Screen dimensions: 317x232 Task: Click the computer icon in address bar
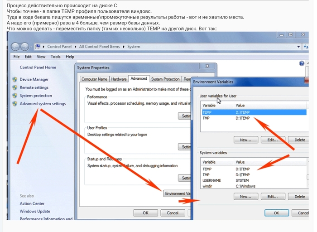[38, 47]
